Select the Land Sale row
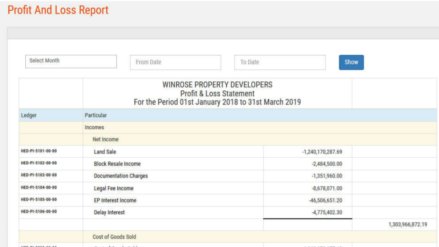 pyautogui.click(x=105, y=152)
